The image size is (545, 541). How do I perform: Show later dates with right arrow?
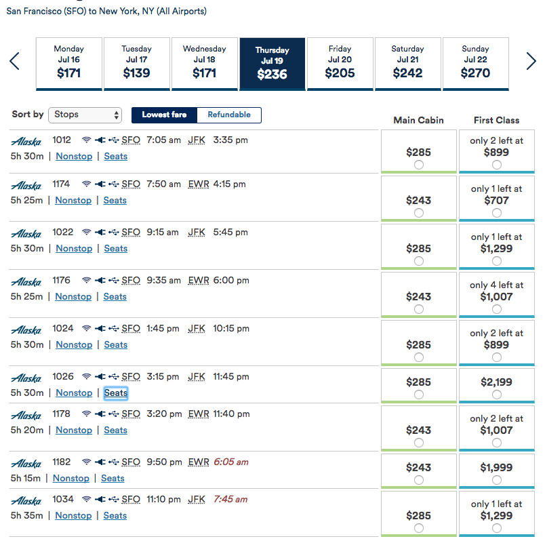(x=531, y=62)
